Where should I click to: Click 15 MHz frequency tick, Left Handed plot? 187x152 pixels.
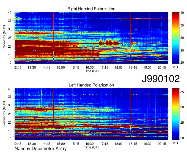pos(10,131)
